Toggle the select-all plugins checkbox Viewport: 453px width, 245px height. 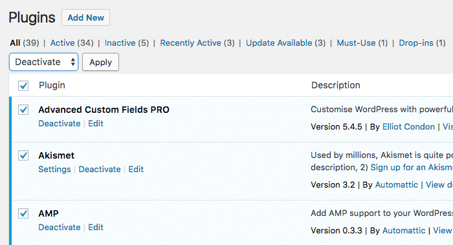click(23, 86)
